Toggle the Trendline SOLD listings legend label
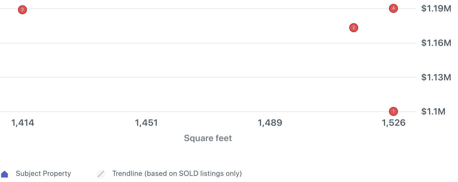Image resolution: width=458 pixels, height=182 pixels. [x=177, y=174]
